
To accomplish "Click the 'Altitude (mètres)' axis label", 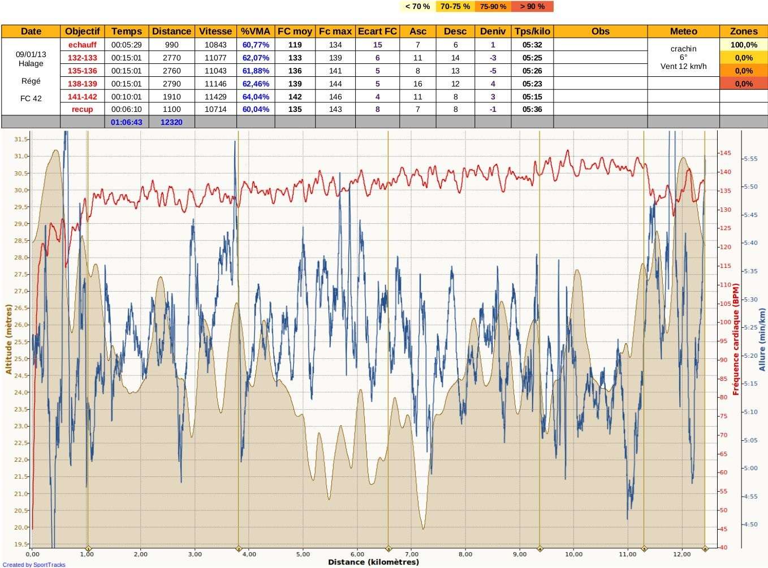I will click(x=8, y=339).
